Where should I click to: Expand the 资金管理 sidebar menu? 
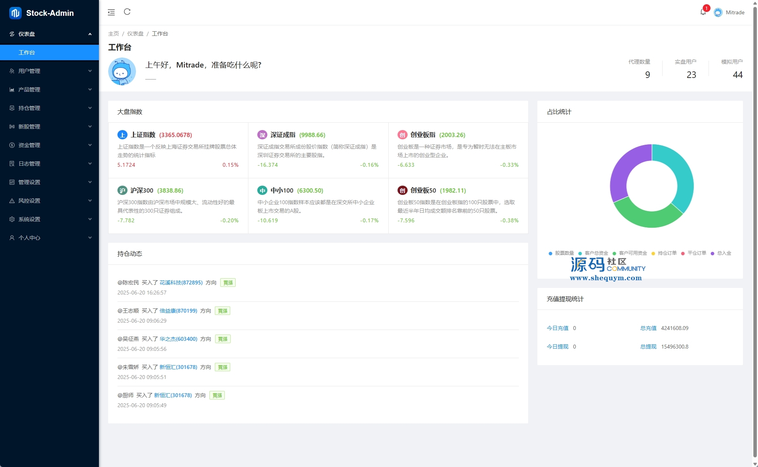[x=49, y=145]
